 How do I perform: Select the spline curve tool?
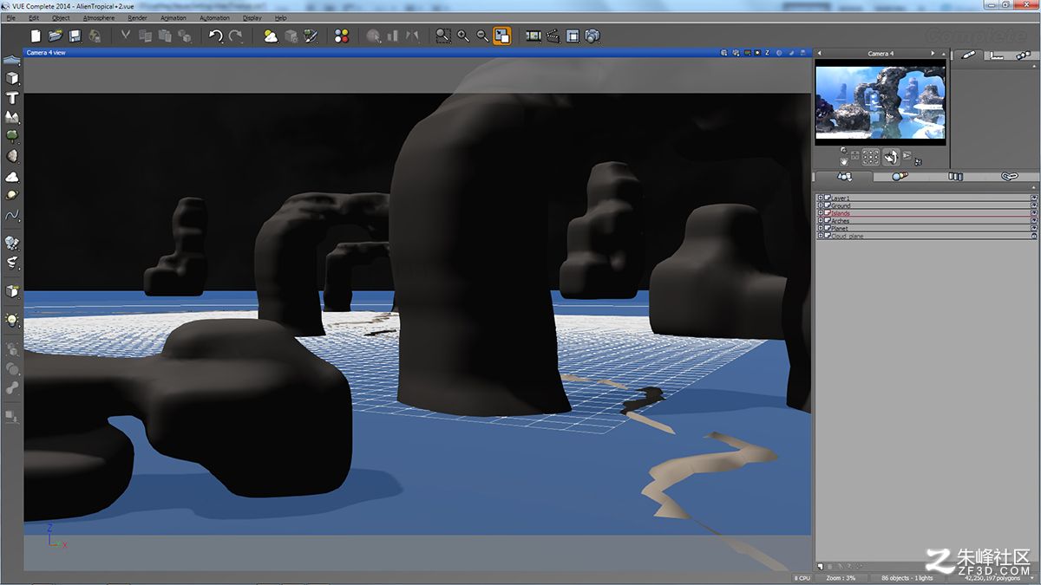pos(12,215)
